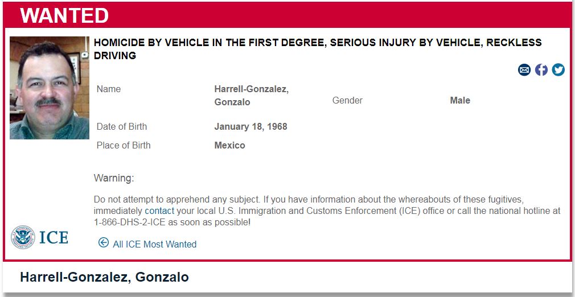The width and height of the screenshot is (575, 297).
Task: Click the email share icon
Action: [x=524, y=70]
